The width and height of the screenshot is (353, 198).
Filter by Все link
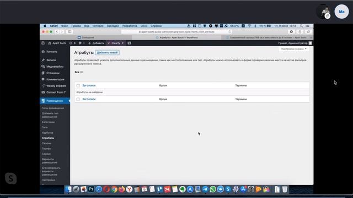tap(77, 72)
